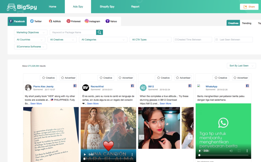Screen dimensions: 261x162
Task: Click the BigSpy logo
Action: point(22,7)
